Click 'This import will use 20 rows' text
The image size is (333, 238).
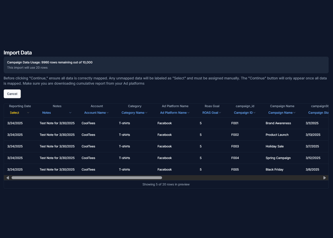coord(27,68)
